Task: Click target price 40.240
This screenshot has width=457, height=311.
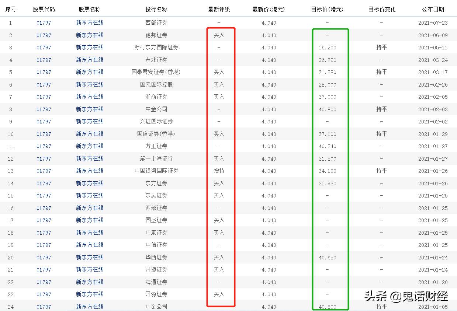Action: (327, 146)
